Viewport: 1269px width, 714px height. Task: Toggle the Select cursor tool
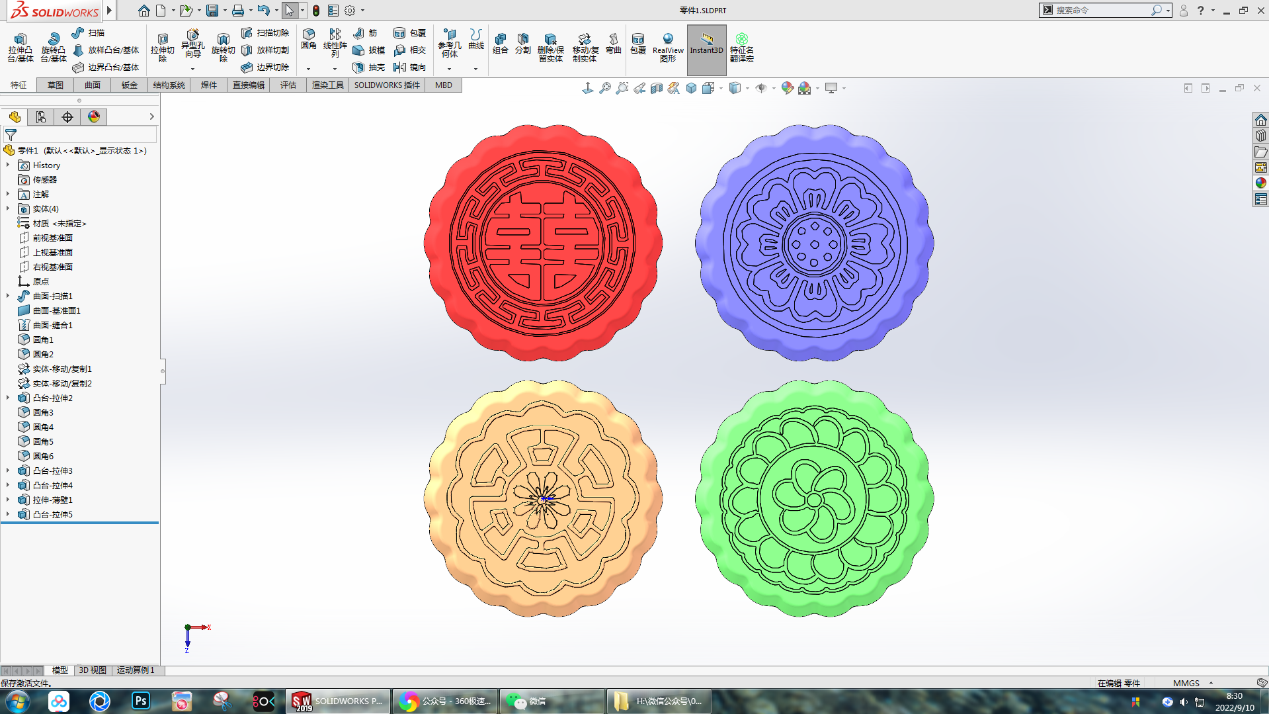289,11
